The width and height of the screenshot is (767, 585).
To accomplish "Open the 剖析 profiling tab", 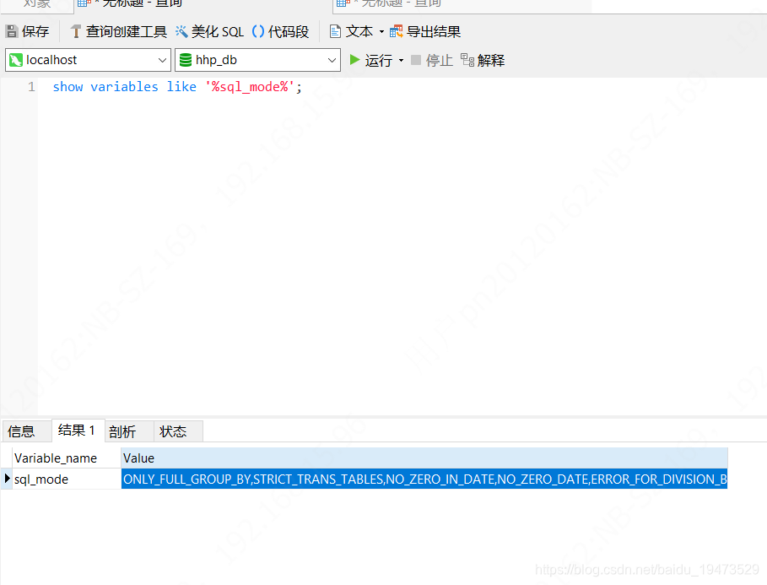I will point(124,431).
